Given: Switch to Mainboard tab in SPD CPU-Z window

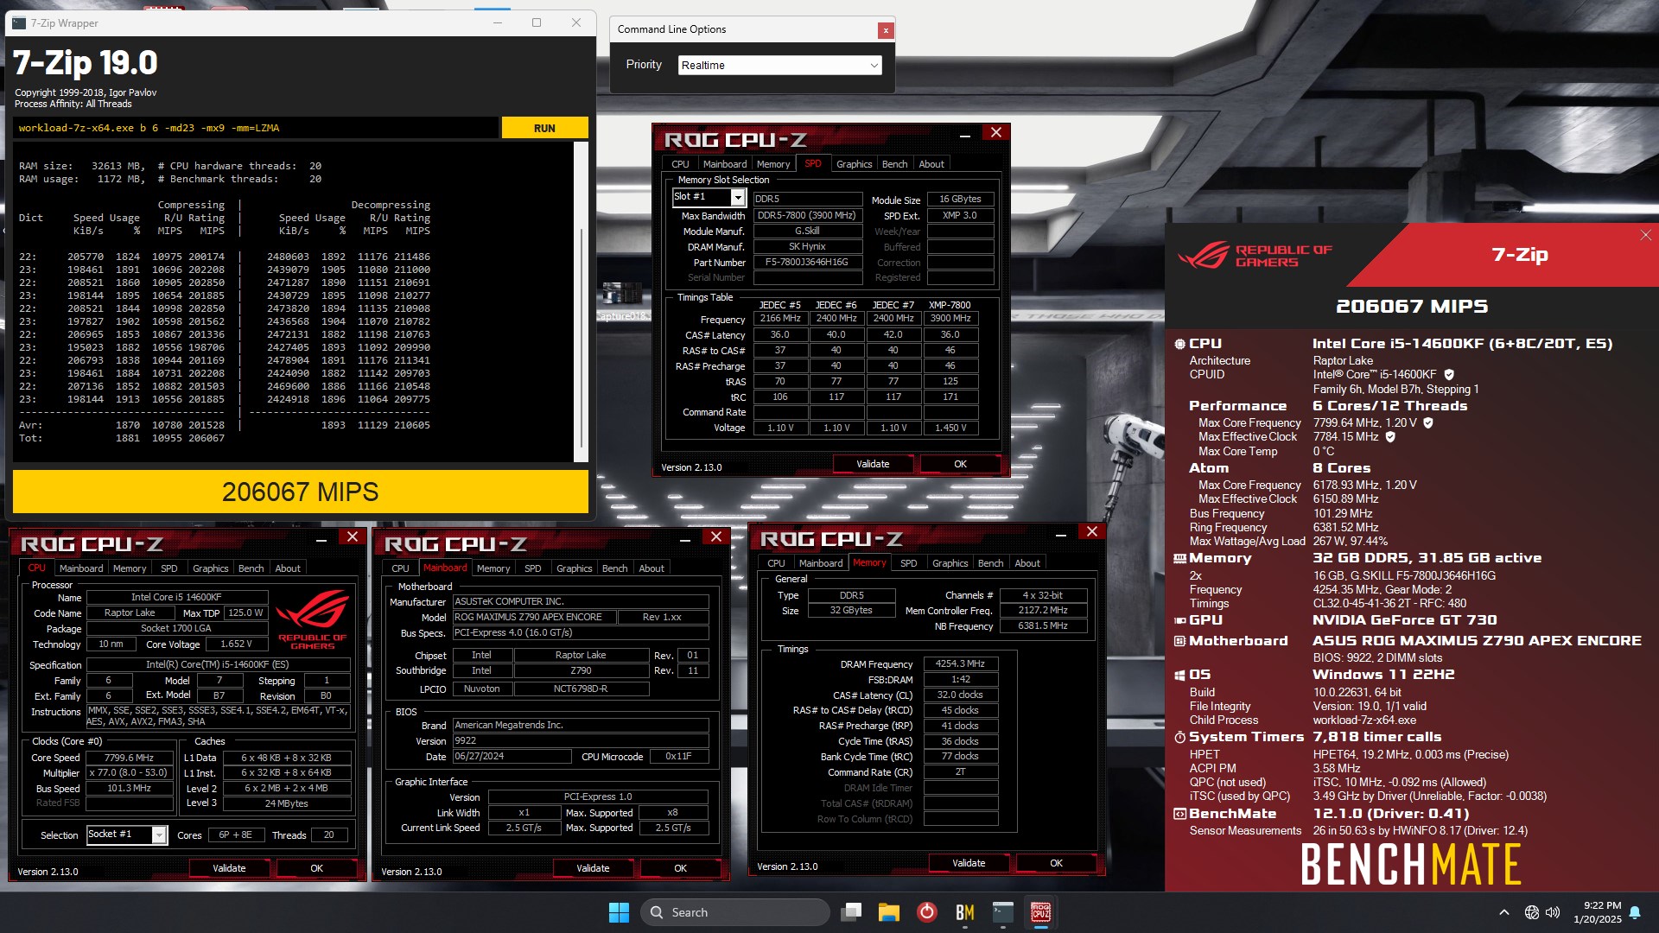Looking at the screenshot, I should pyautogui.click(x=724, y=164).
